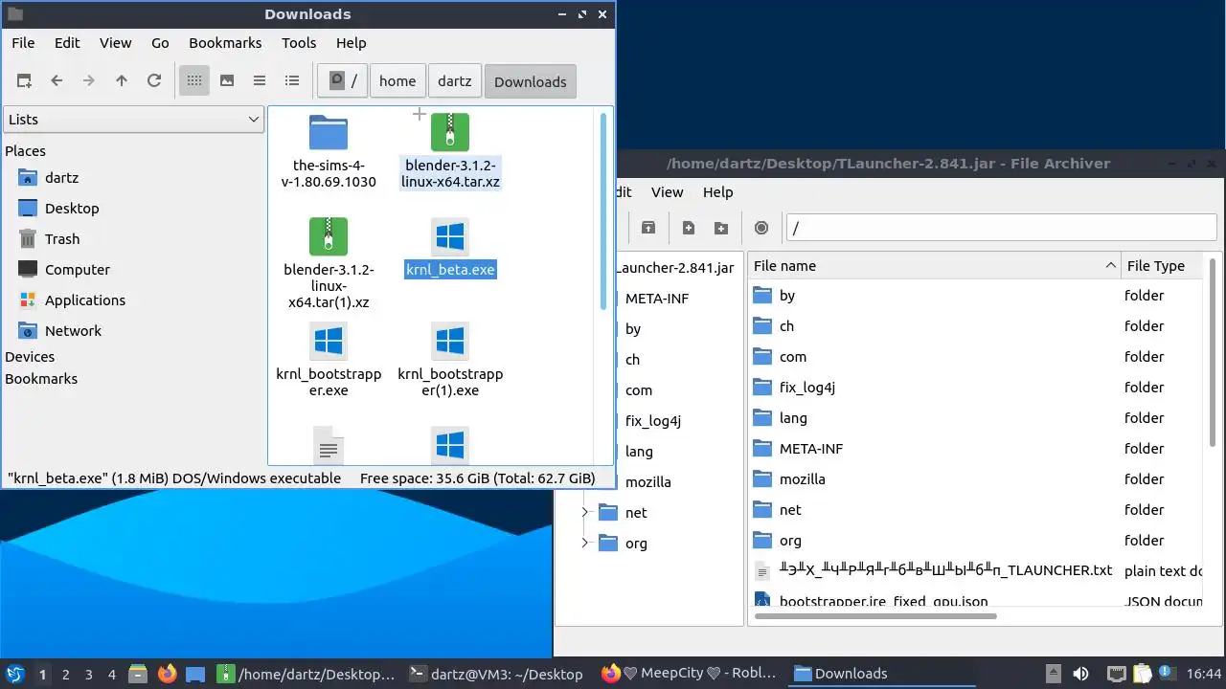Click the stop icon in File Archiver
This screenshot has height=689, width=1226.
pos(761,228)
